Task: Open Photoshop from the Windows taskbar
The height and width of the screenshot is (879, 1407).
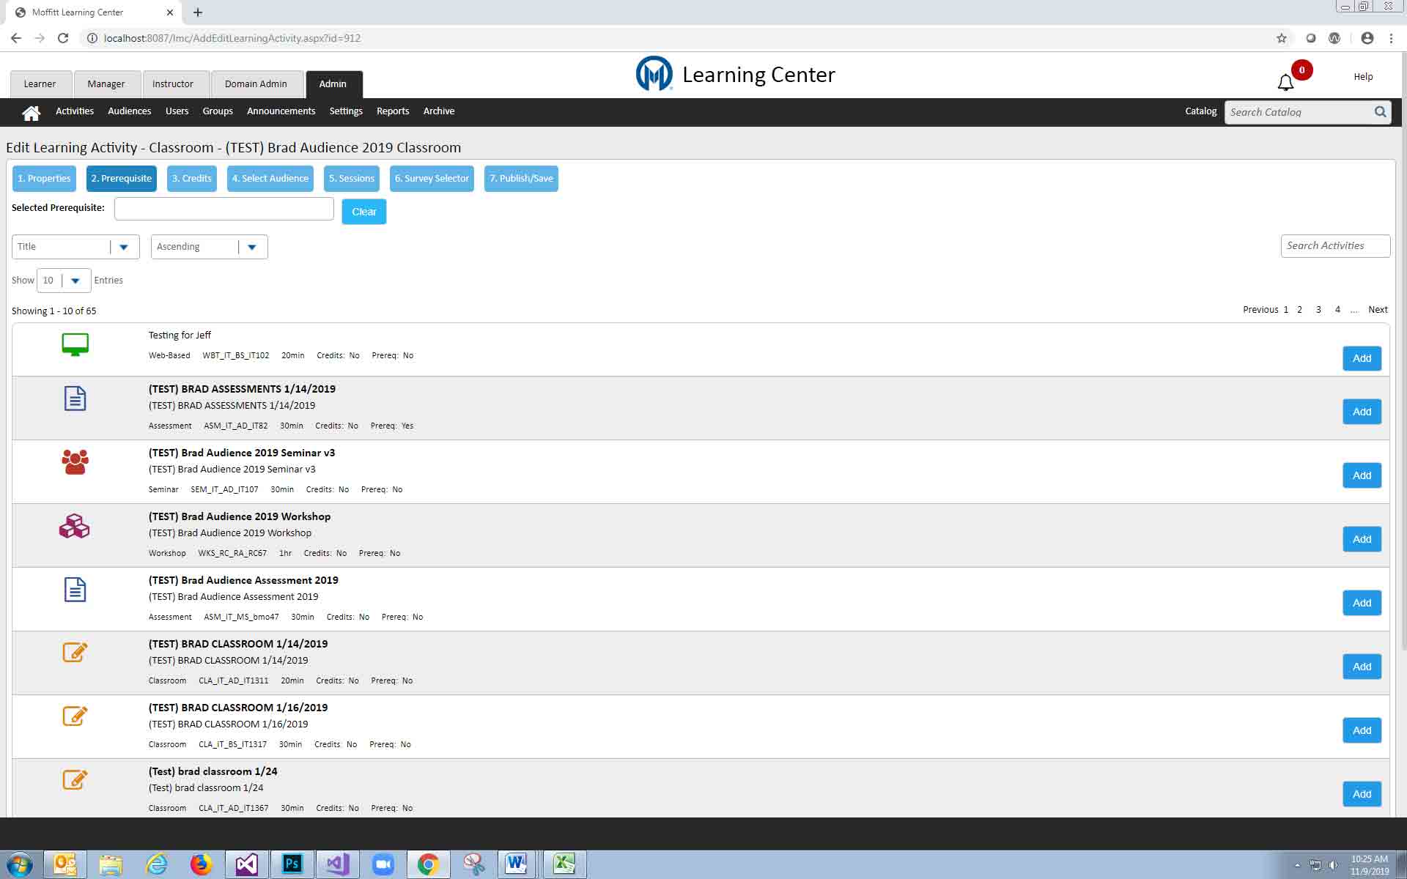Action: pos(292,864)
